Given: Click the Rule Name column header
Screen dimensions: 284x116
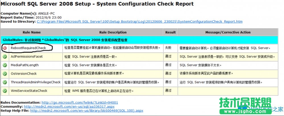Looking at the screenshot, I should tap(32, 32).
